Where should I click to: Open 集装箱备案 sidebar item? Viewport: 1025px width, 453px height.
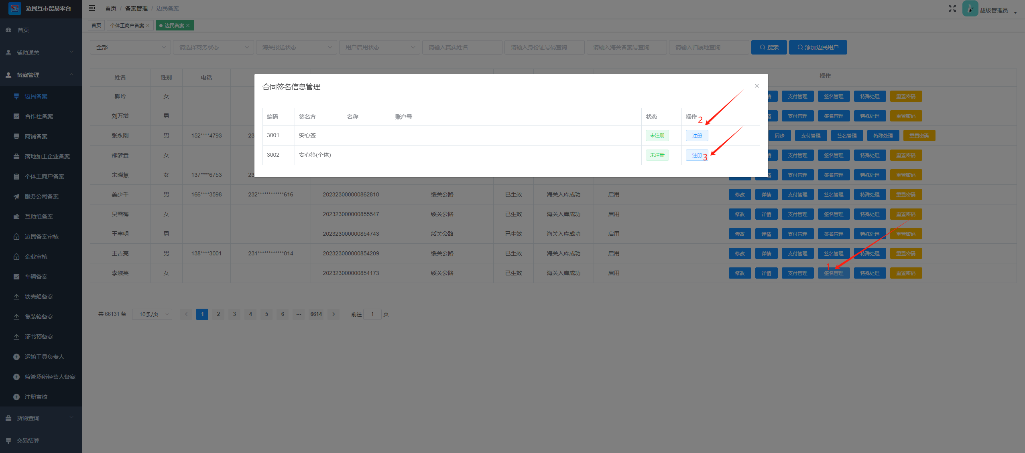click(x=41, y=317)
